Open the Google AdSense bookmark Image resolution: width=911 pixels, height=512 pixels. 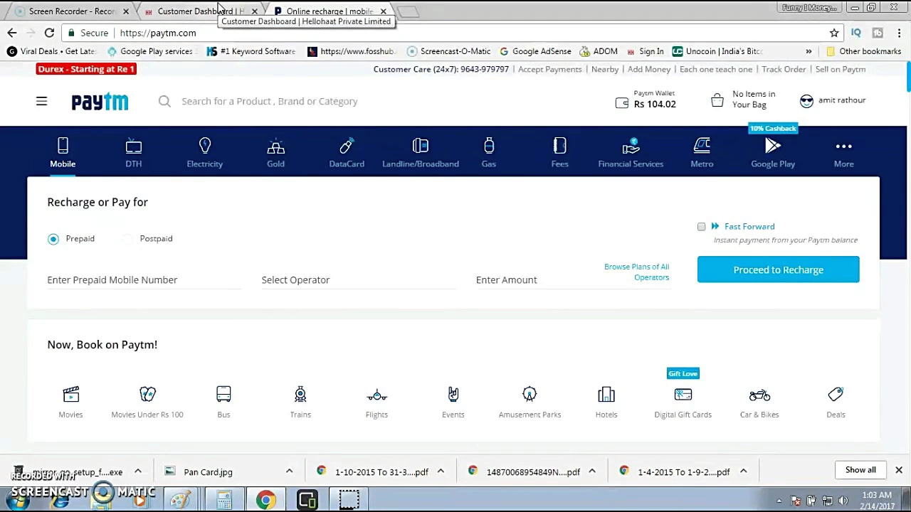535,51
